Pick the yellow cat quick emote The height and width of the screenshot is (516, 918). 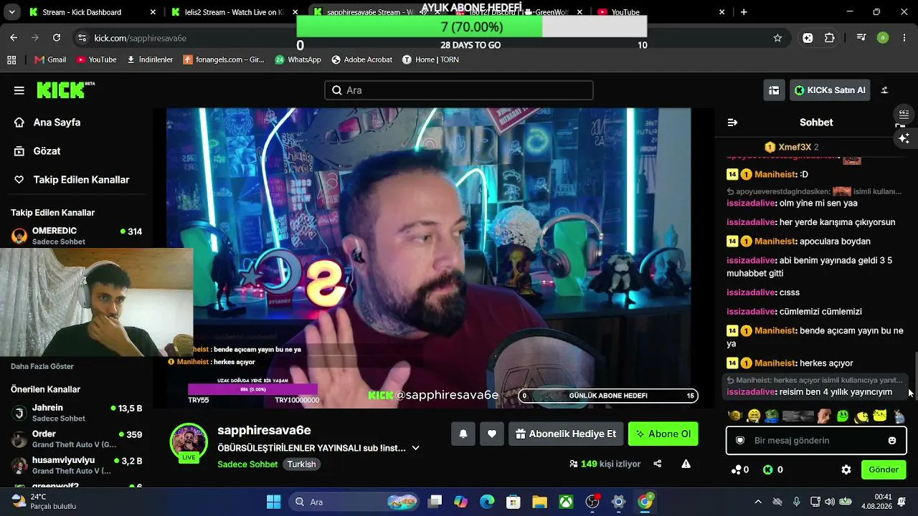880,416
